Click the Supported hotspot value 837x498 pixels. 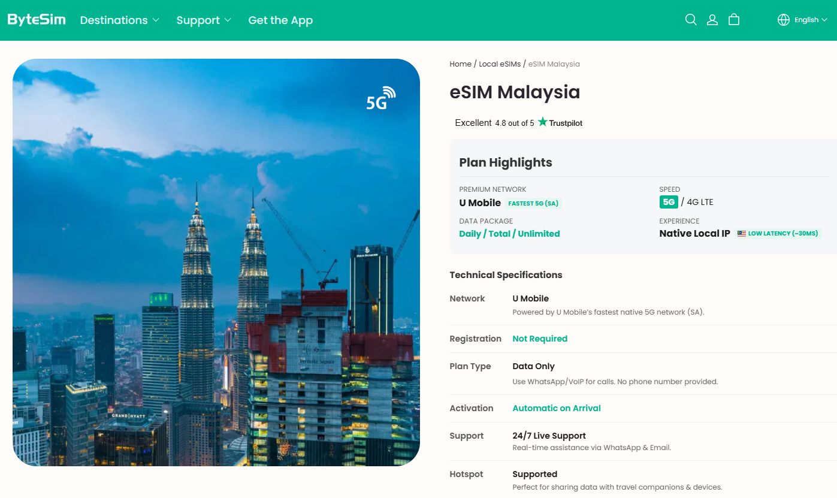pos(535,474)
